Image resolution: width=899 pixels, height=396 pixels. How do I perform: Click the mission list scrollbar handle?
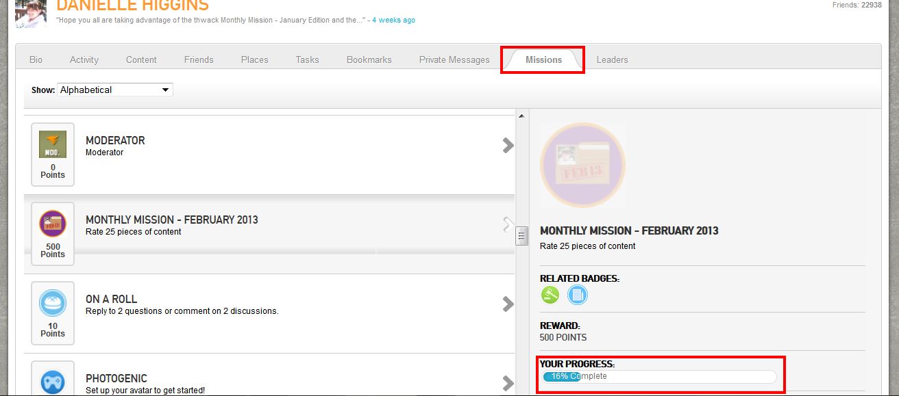click(x=521, y=236)
